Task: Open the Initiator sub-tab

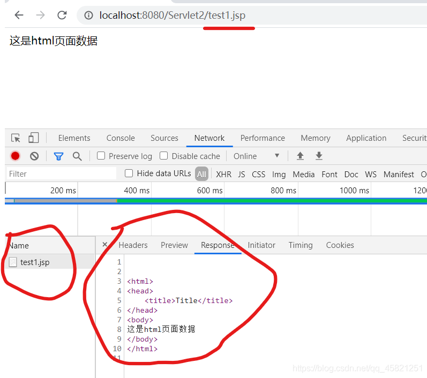Action: coord(261,245)
